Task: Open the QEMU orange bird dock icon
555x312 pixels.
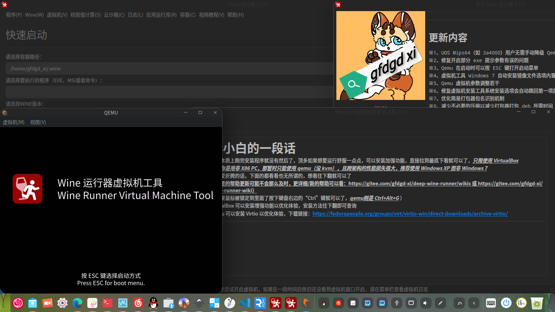Action: [x=306, y=303]
